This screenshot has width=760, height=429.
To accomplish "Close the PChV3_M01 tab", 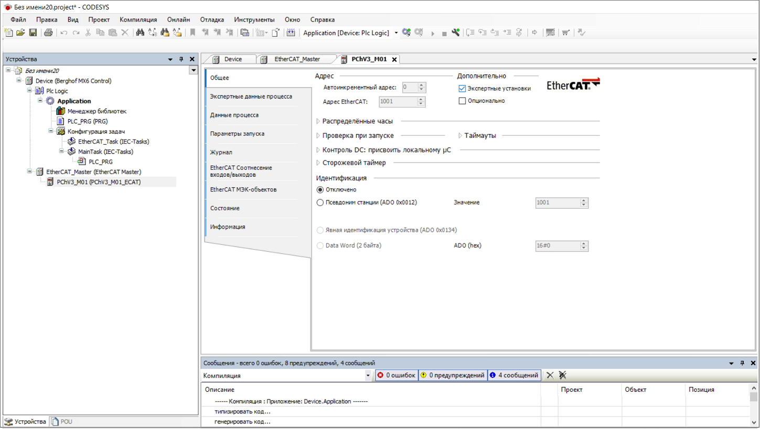I will (394, 60).
